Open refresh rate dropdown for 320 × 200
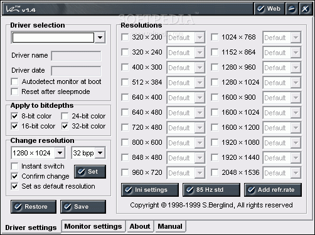Screen dimensions: 315x235 point(200,38)
